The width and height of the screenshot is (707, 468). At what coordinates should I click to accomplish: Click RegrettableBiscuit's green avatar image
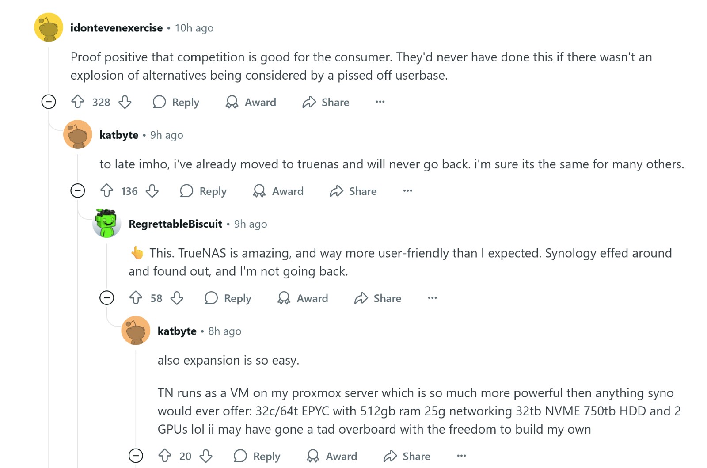pos(106,223)
